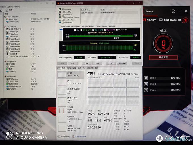Image resolution: width=193 pixels, height=145 pixels.
Task: Click the Power Values group icon
Action: pyautogui.click(x=5, y=76)
